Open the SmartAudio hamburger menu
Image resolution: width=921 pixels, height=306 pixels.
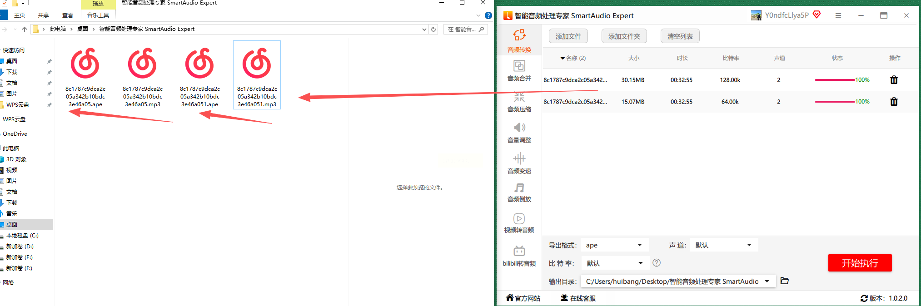pyautogui.click(x=838, y=15)
